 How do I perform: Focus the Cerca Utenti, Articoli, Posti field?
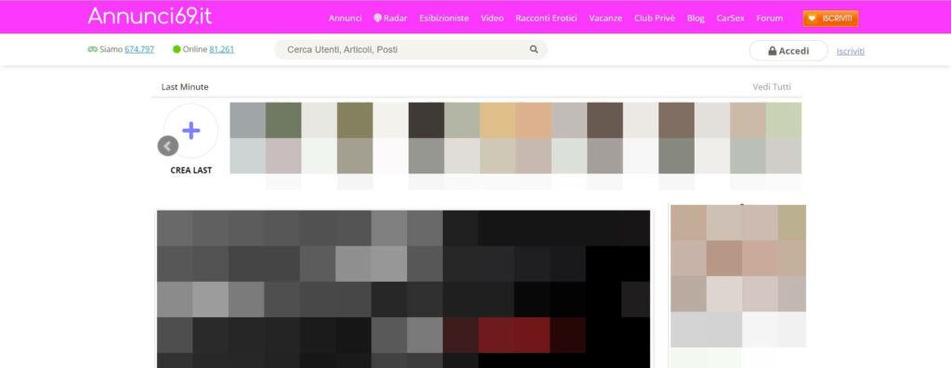point(410,50)
